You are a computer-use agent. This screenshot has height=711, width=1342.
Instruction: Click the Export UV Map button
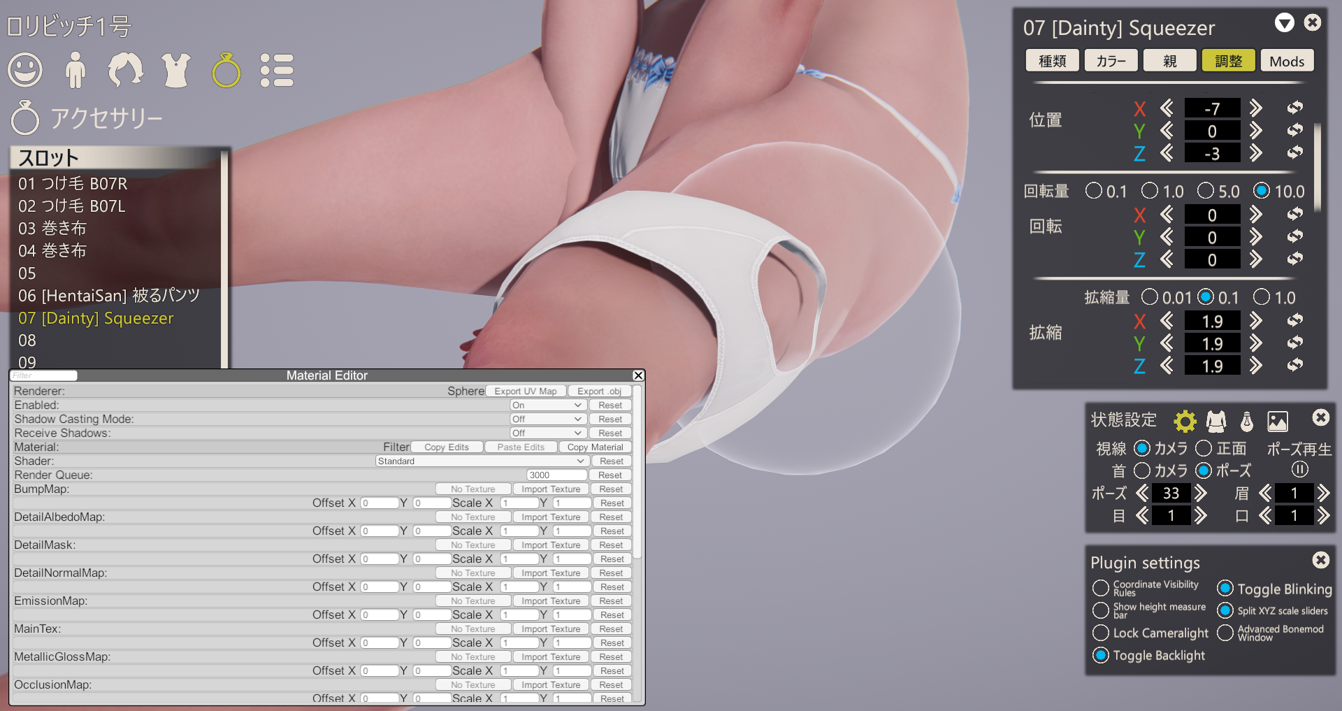[x=526, y=391]
